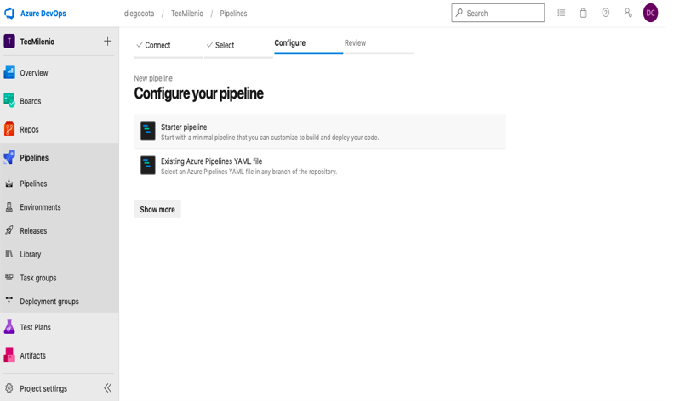Click the Project settings label
Screen dimensions: 674x401
point(43,388)
